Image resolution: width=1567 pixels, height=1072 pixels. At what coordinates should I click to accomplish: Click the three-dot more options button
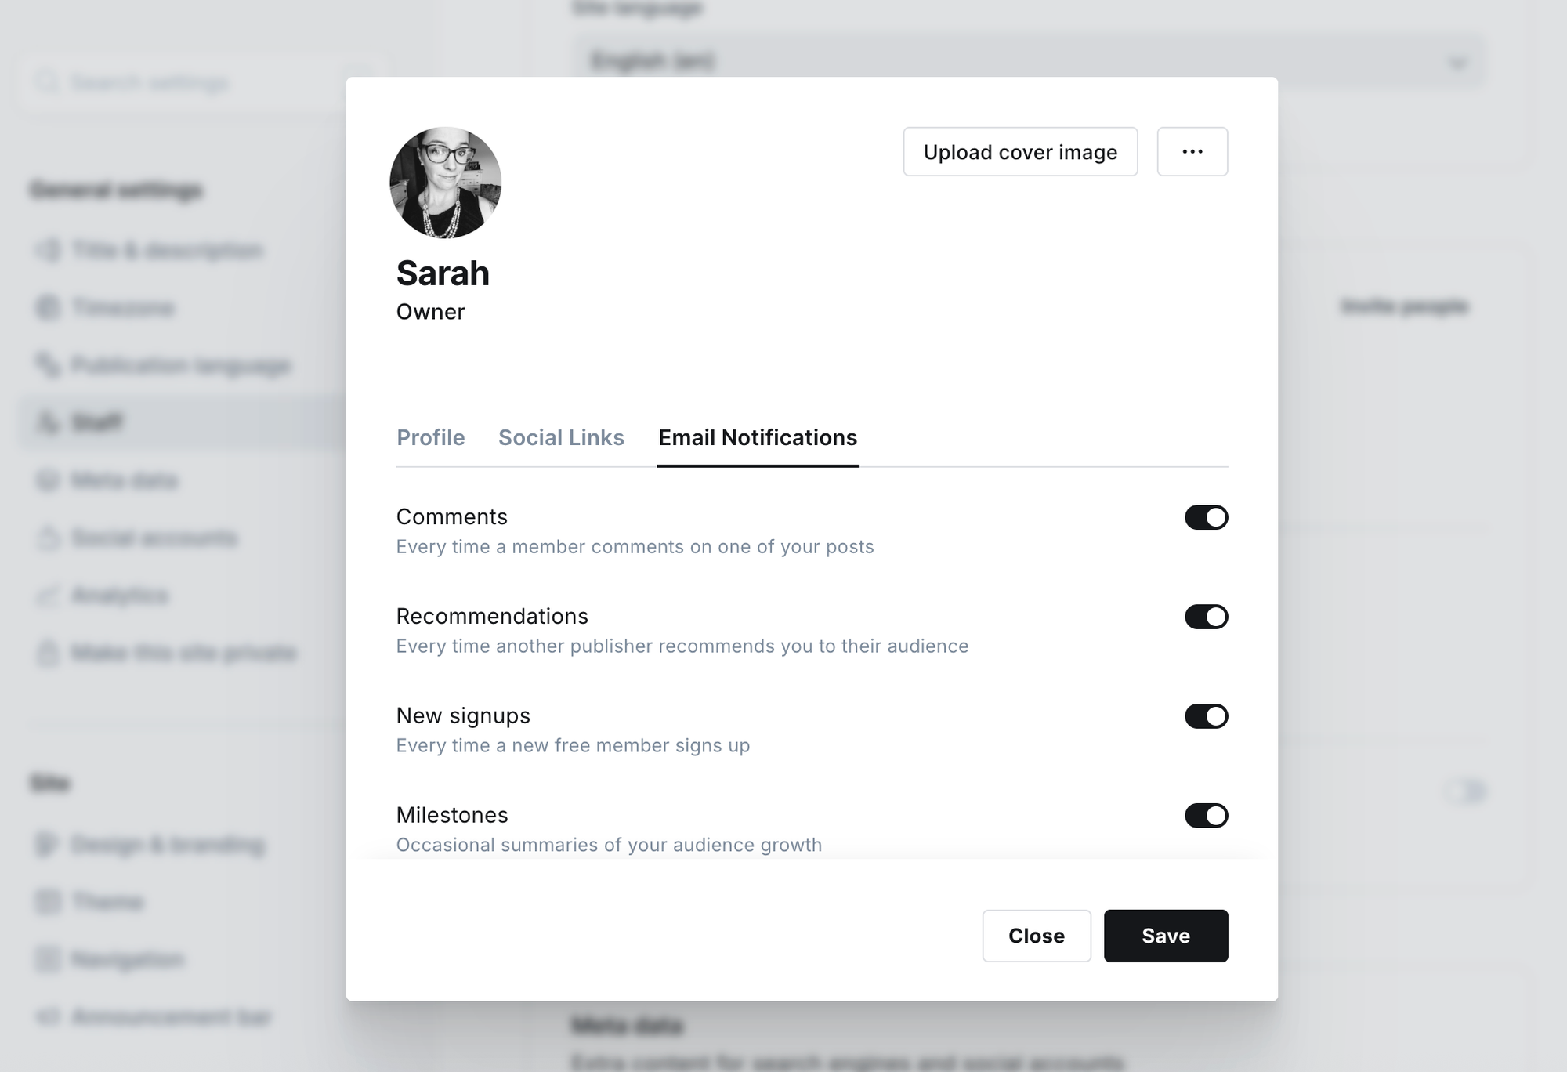click(x=1192, y=152)
